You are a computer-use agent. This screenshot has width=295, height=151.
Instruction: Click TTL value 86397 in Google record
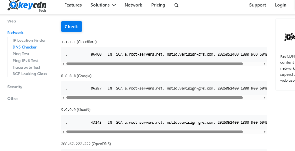(96, 88)
